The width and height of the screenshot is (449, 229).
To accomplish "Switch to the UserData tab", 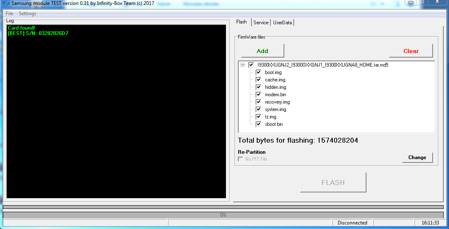I will [282, 23].
